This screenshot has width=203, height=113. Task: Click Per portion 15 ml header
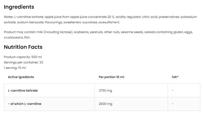pyautogui.click(x=111, y=77)
